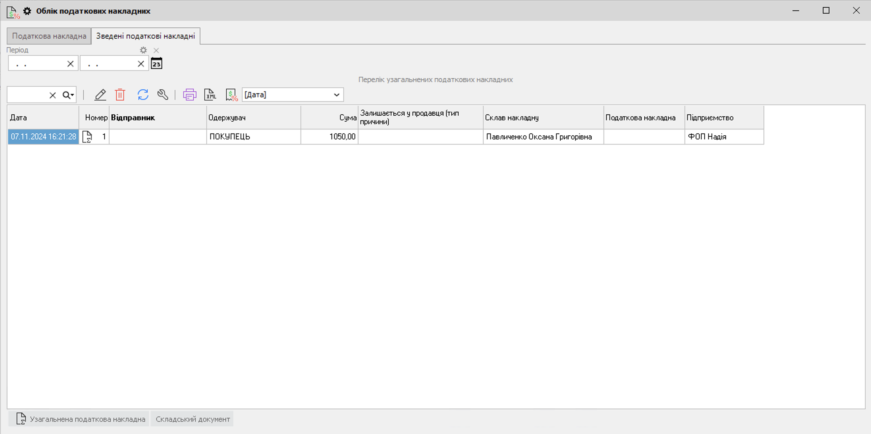This screenshot has height=434, width=871.
Task: Click the gear icon beside Період
Action: click(x=143, y=50)
